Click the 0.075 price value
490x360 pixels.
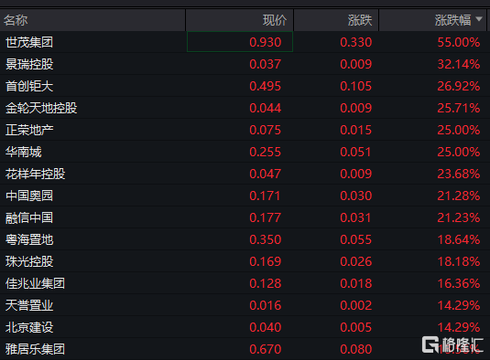(x=266, y=130)
